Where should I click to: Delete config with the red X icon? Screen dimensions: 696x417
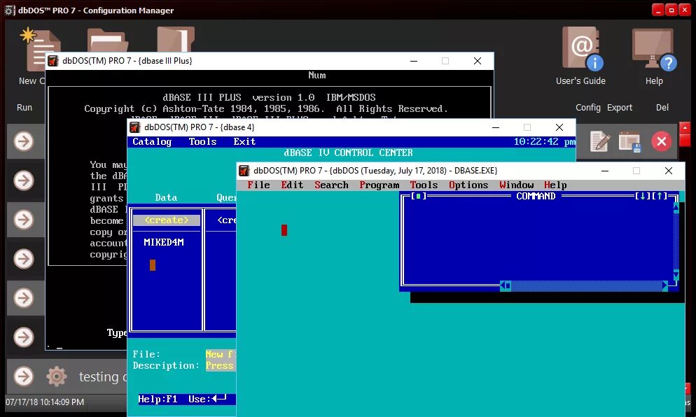[662, 141]
